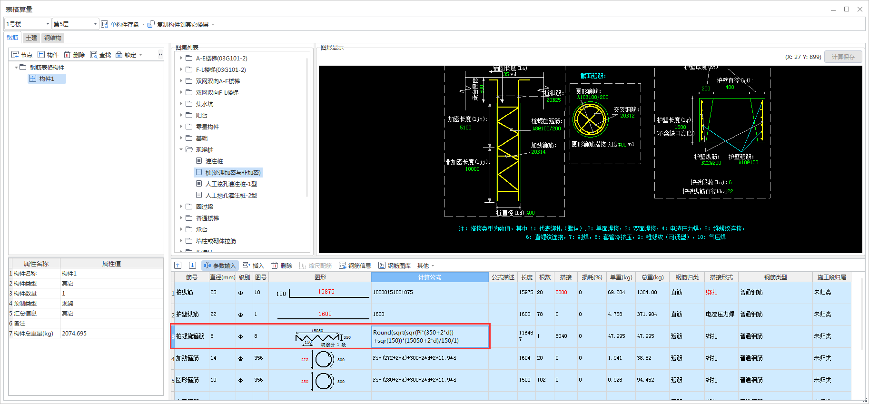Toggle the 参数输入 parameter input tool

coord(219,266)
